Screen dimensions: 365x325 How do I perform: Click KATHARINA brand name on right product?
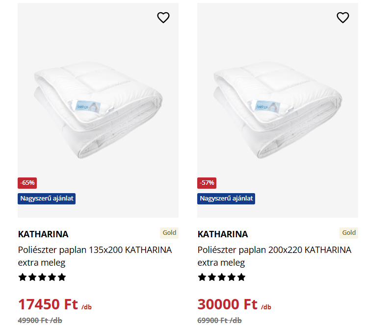tap(223, 234)
